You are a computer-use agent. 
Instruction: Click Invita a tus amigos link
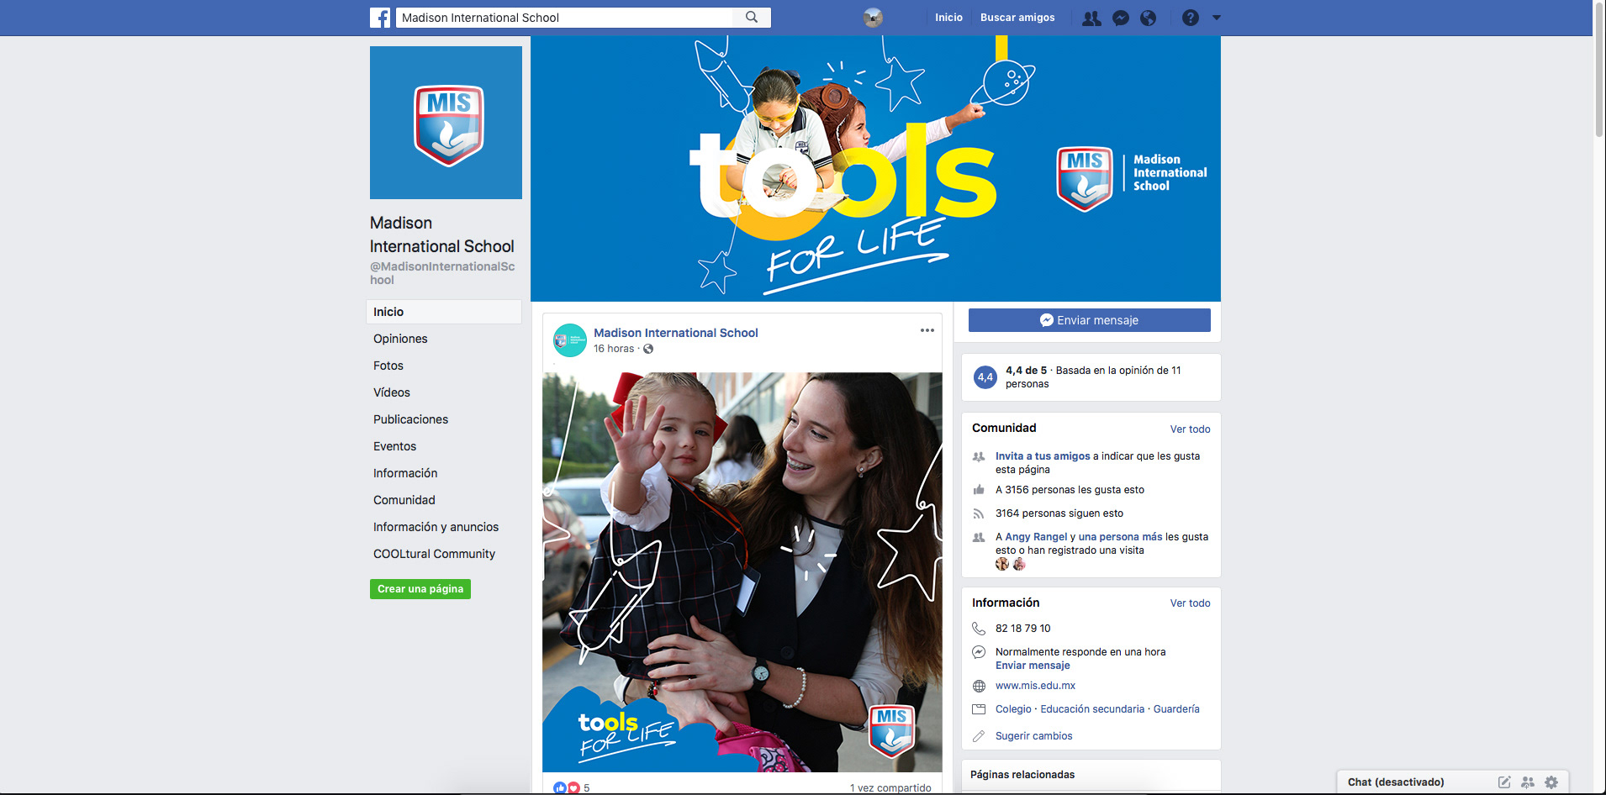1043,456
